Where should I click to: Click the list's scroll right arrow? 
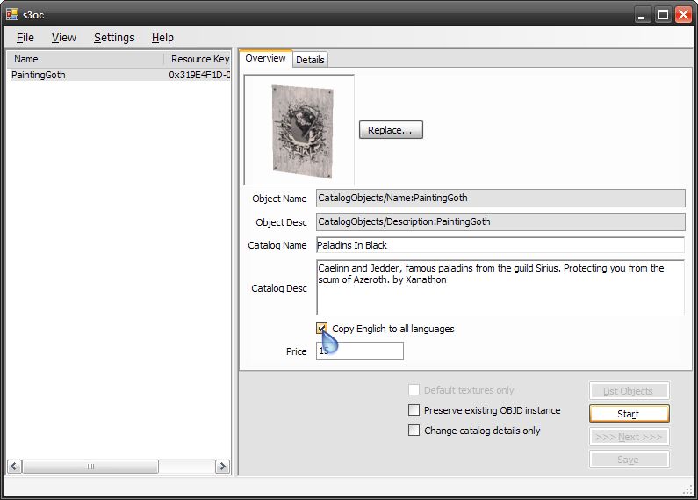point(222,467)
